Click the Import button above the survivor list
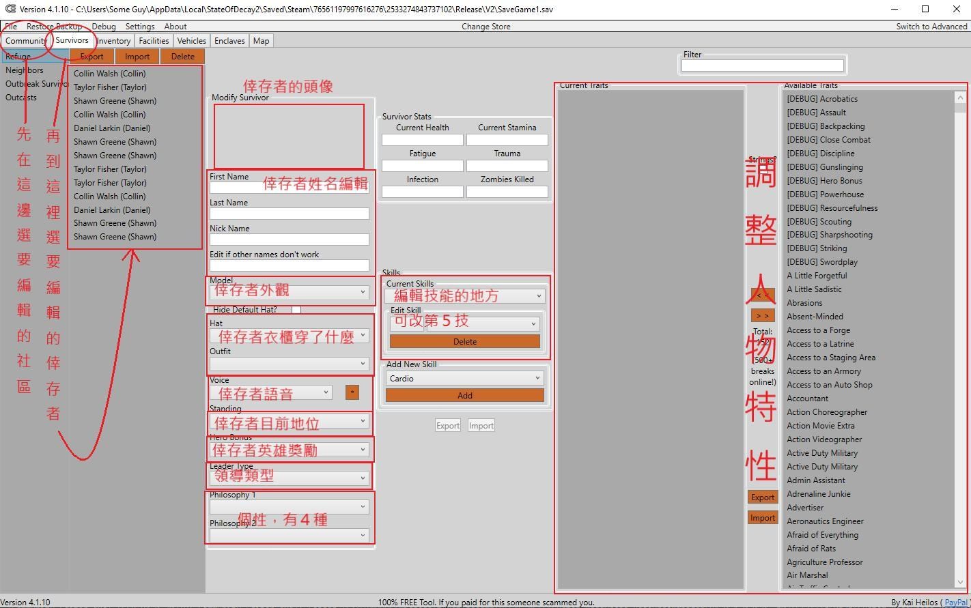 click(137, 57)
